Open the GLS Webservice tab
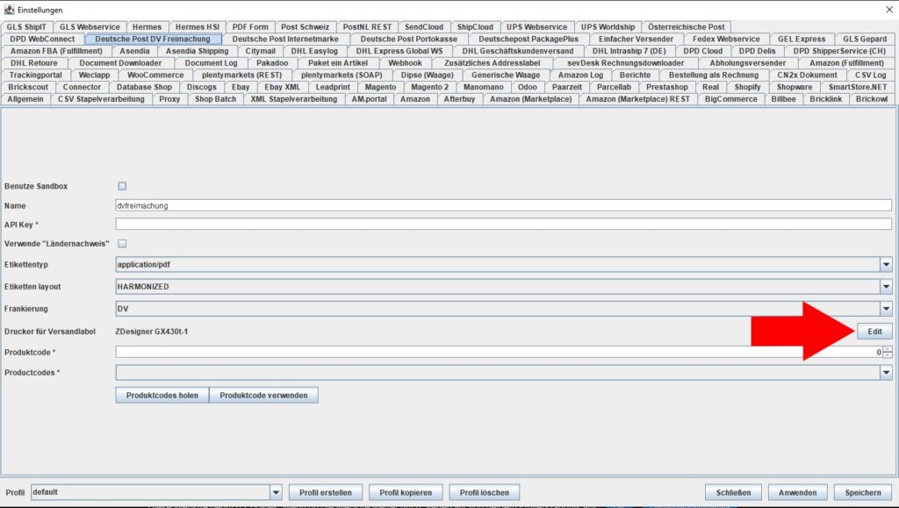Screen dimensions: 899x508 click(90, 27)
